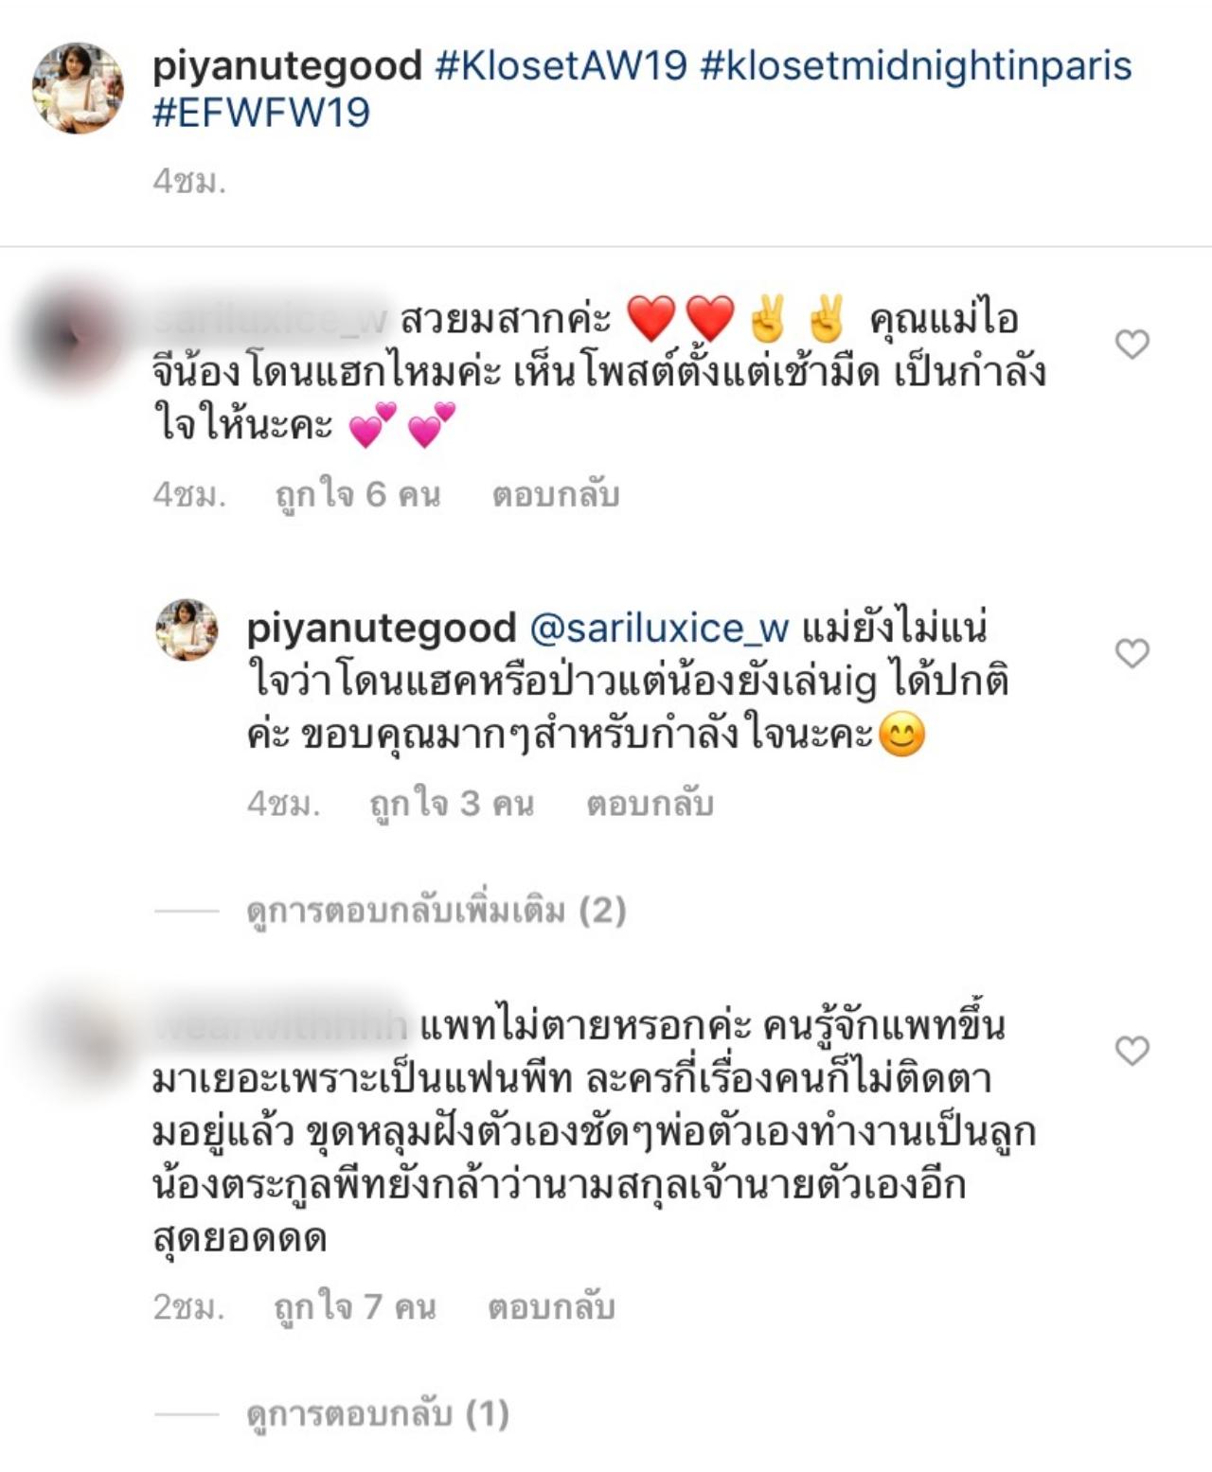Like piyanutegood's reply with heart icon
This screenshot has width=1212, height=1472.
[1132, 653]
